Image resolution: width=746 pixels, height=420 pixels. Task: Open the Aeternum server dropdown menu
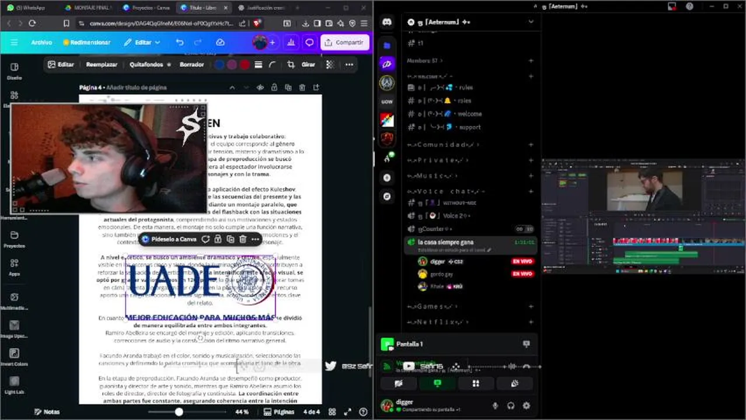531,22
